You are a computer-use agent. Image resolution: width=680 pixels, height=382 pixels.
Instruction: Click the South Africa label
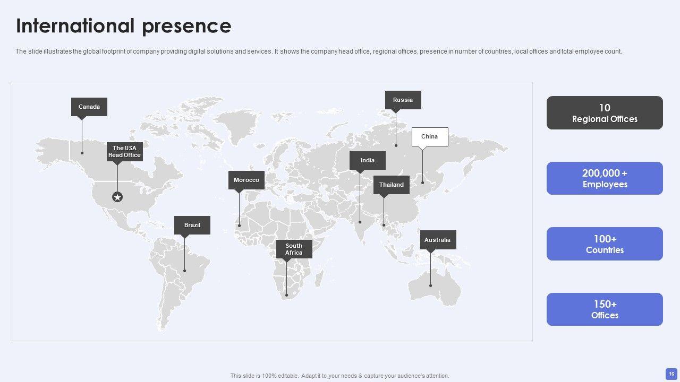coord(294,249)
